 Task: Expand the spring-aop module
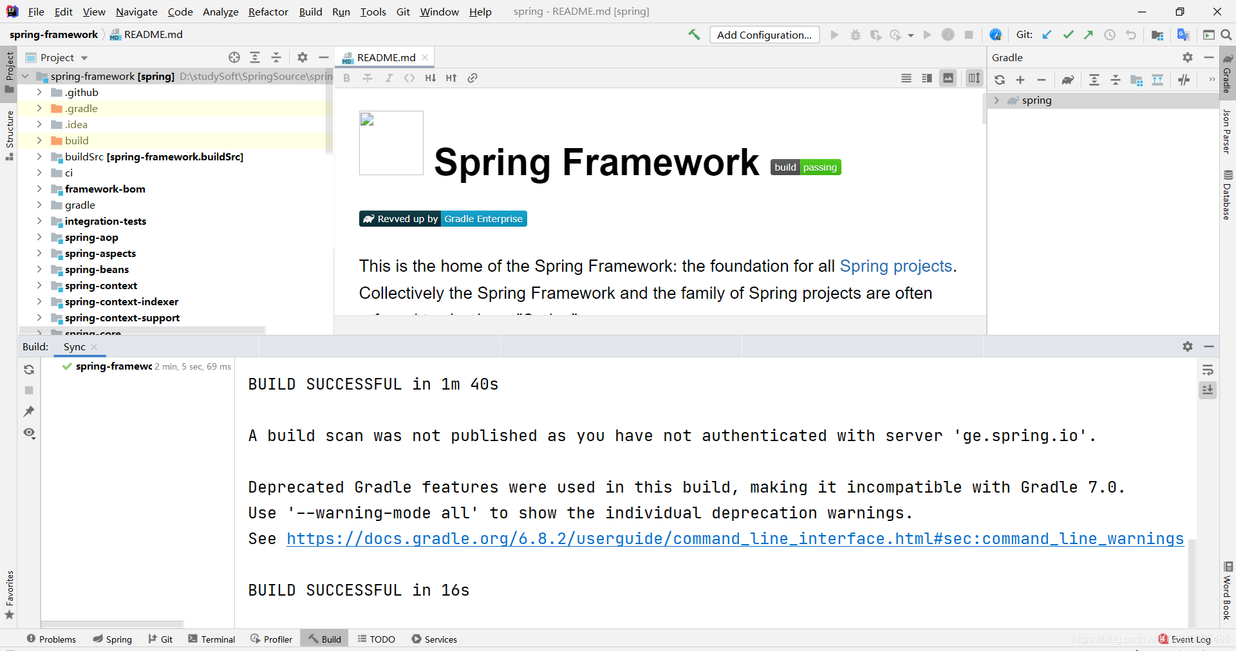click(39, 238)
